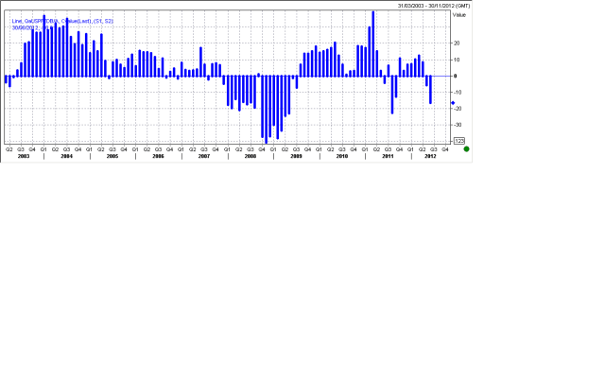Select the 2005 year label on timeline

pos(112,156)
